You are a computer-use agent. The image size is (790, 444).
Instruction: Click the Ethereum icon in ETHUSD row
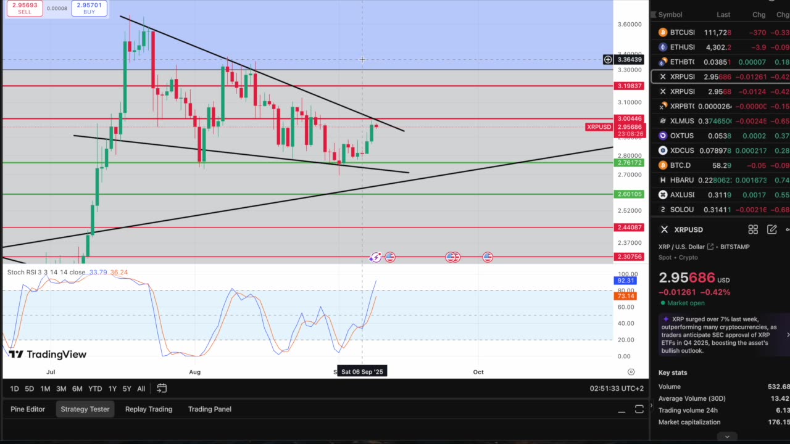pos(663,47)
